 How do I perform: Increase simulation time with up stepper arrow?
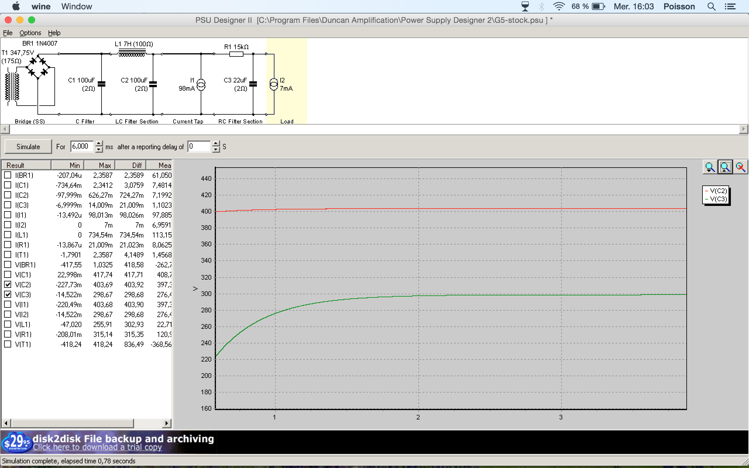click(x=99, y=143)
